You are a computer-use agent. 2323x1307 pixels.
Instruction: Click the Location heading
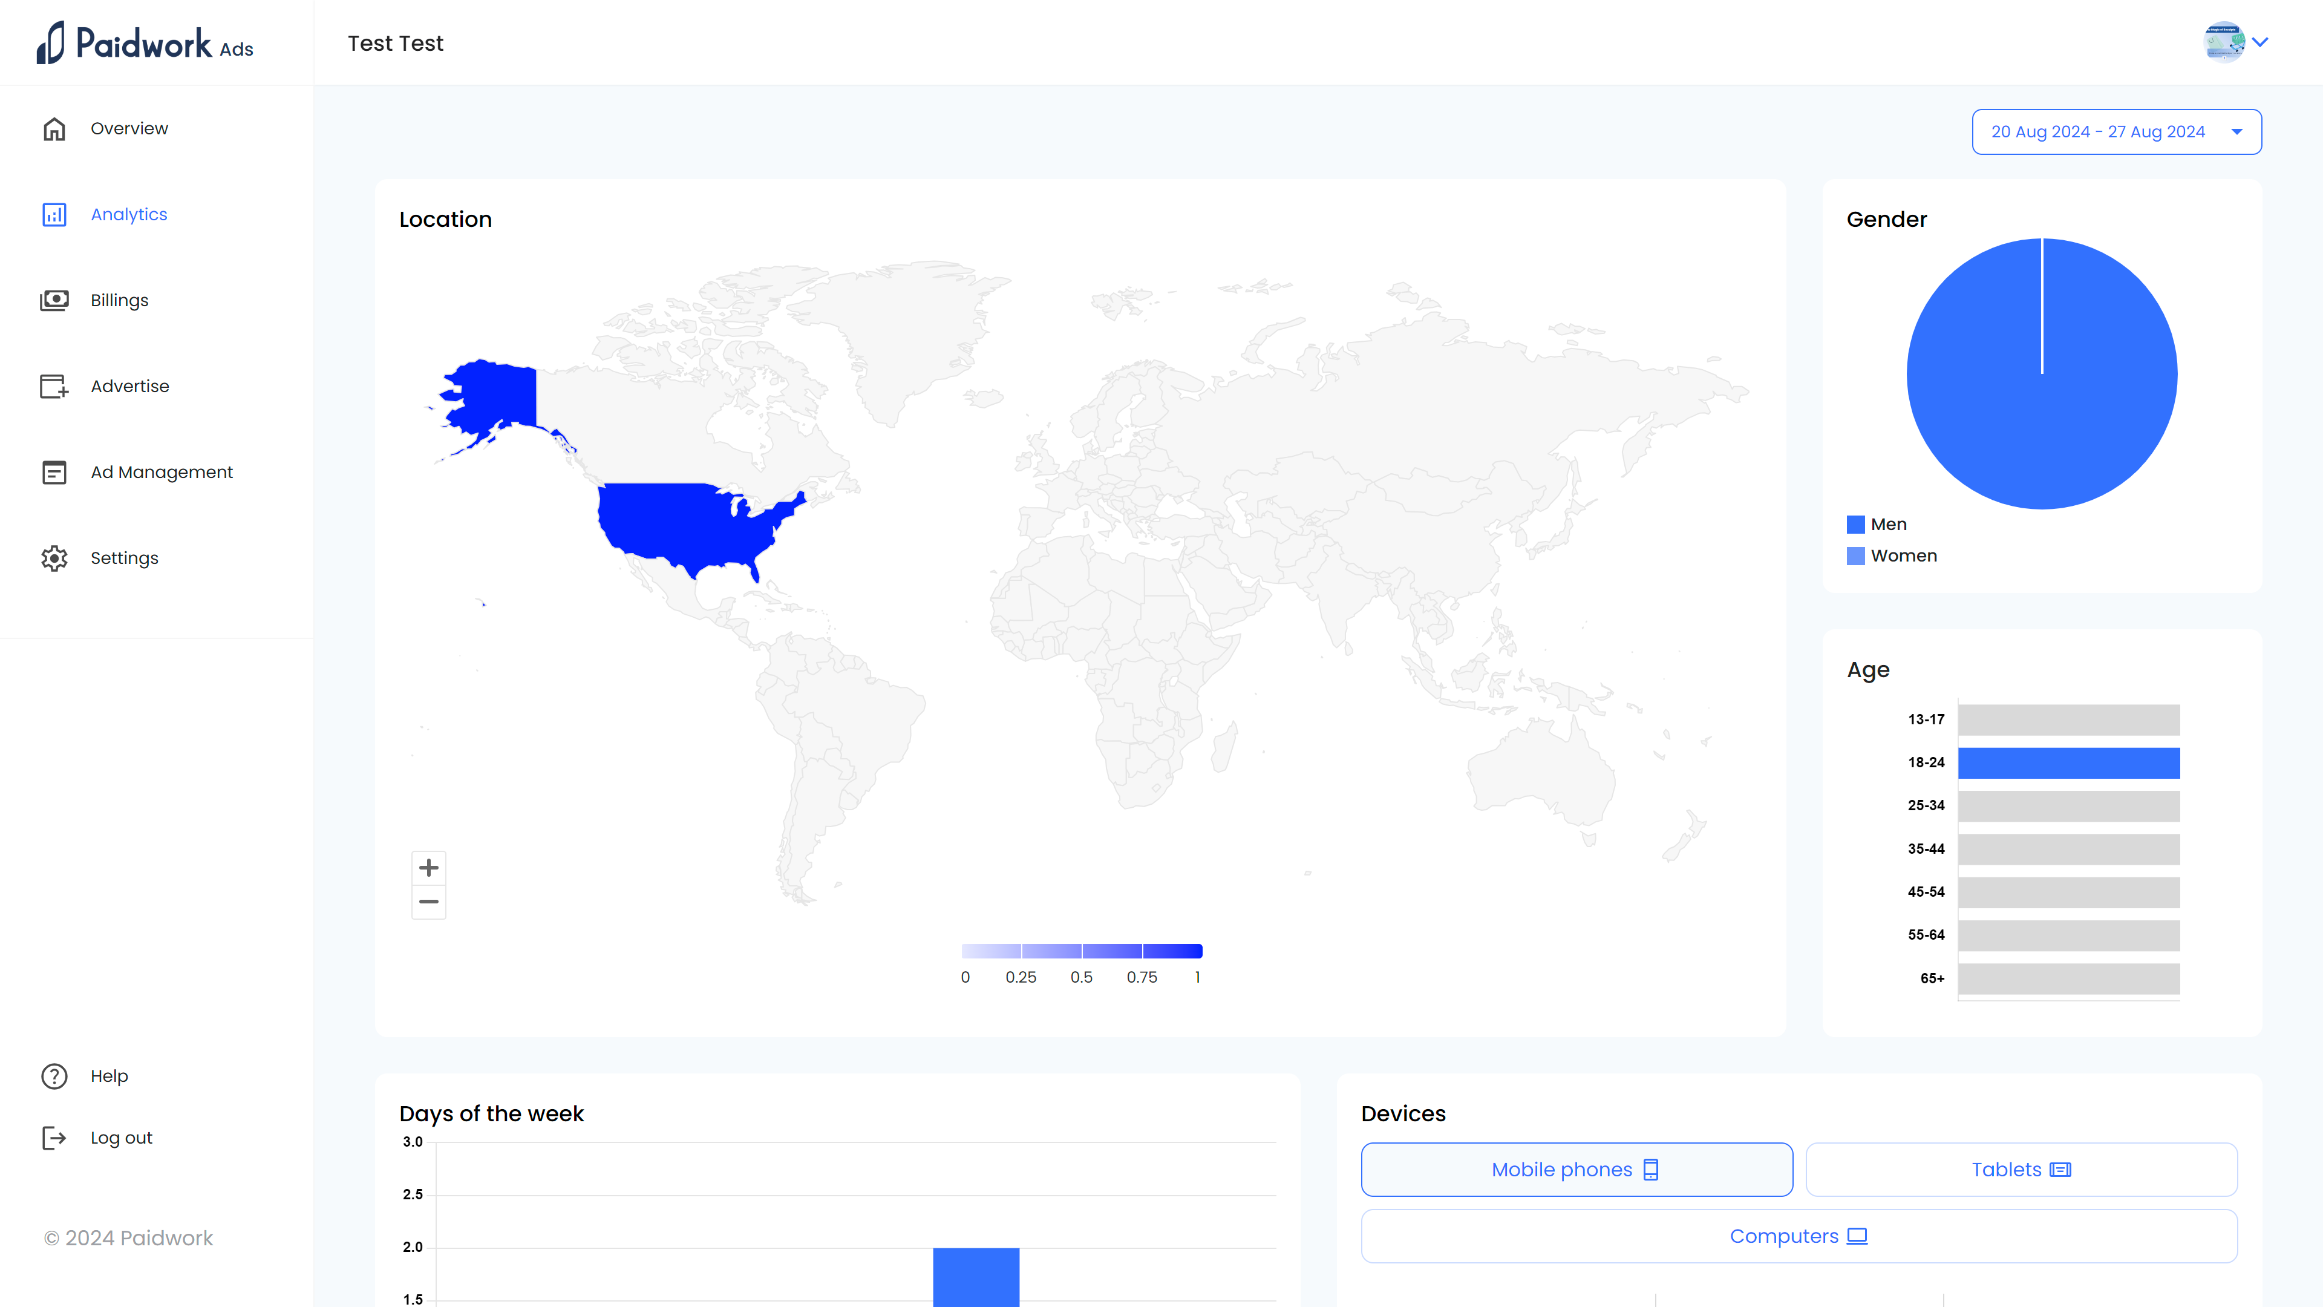(x=445, y=219)
